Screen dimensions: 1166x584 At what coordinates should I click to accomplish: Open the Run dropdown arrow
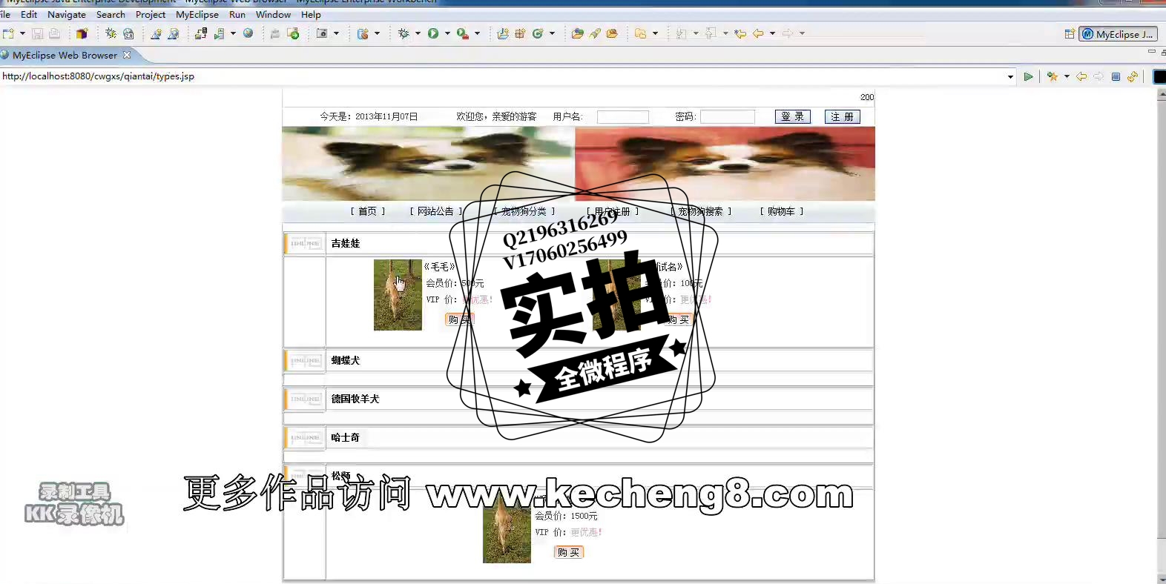pyautogui.click(x=447, y=33)
